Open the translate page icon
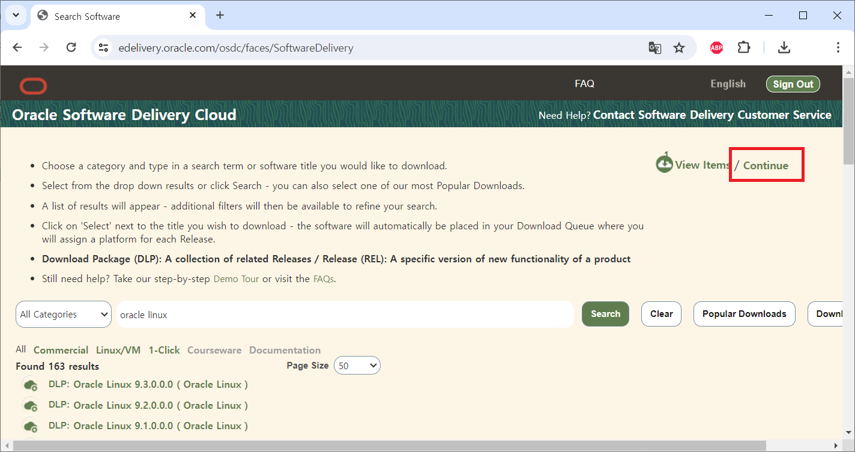The width and height of the screenshot is (855, 452). pos(654,47)
